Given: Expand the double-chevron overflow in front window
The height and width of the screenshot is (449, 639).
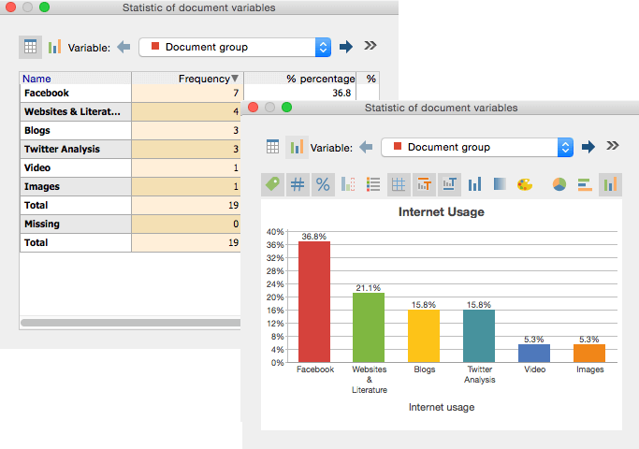Looking at the screenshot, I should pos(613,146).
